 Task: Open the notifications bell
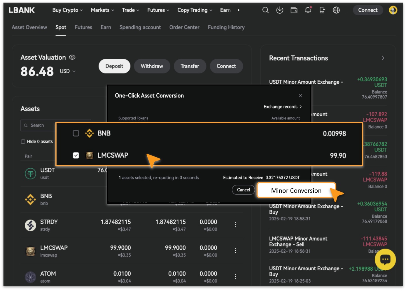[308, 10]
